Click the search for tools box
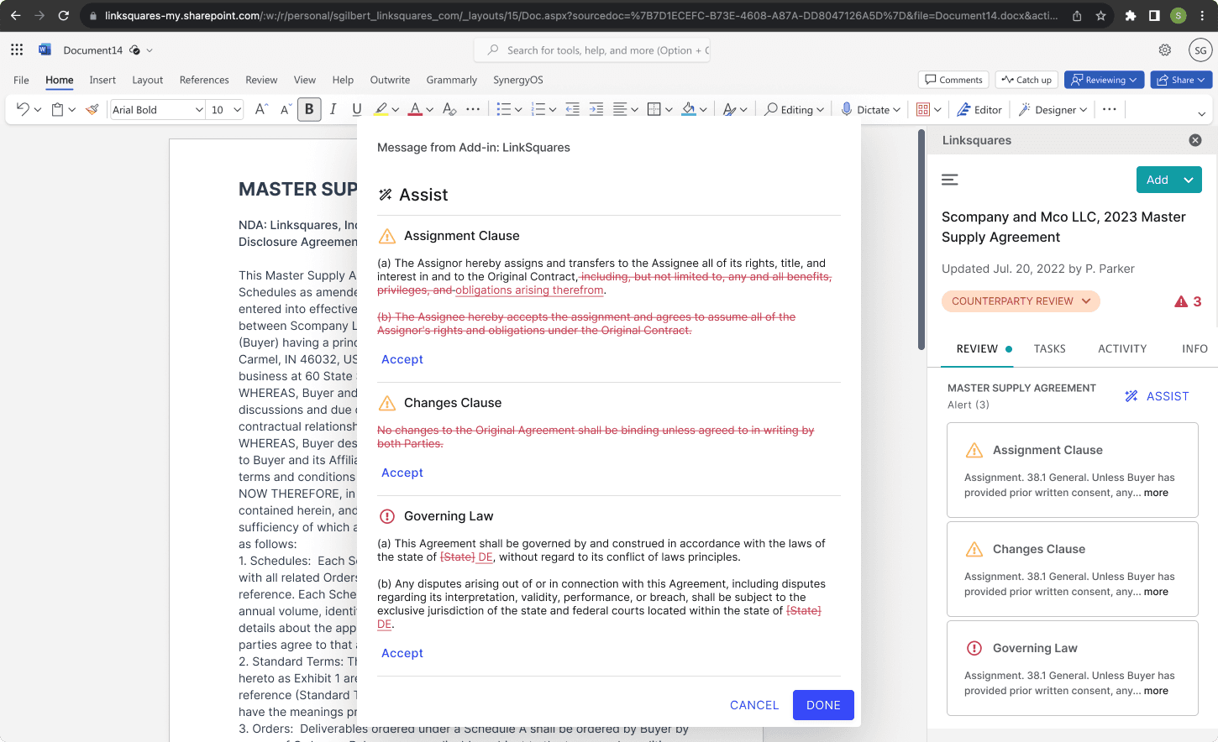 click(592, 50)
